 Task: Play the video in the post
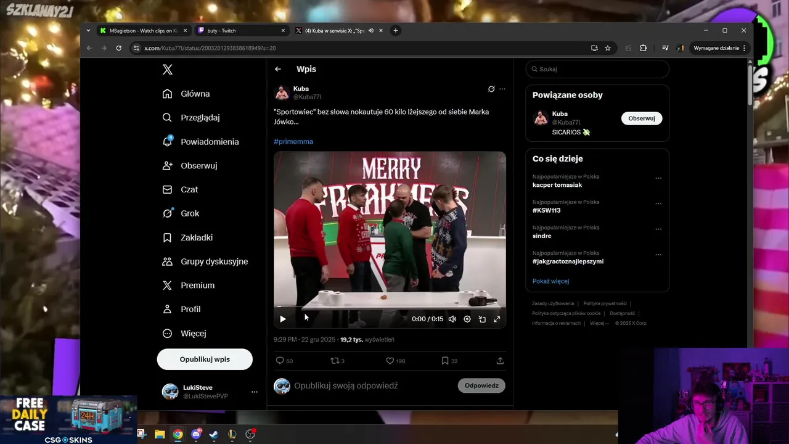(x=283, y=319)
